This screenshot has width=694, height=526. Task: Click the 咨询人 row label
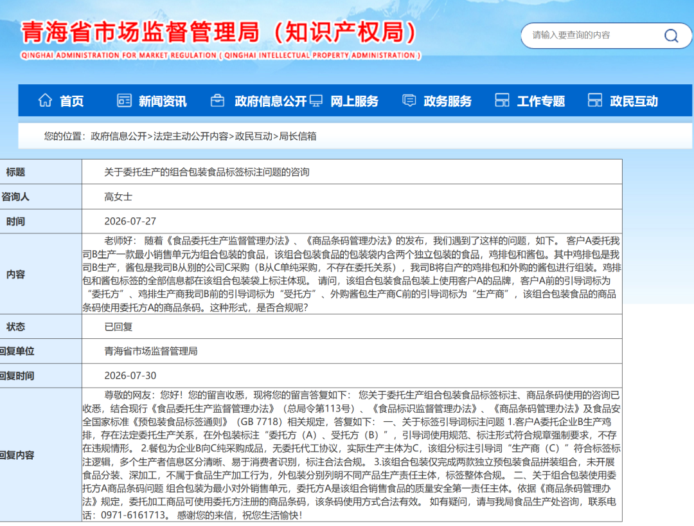click(x=15, y=197)
